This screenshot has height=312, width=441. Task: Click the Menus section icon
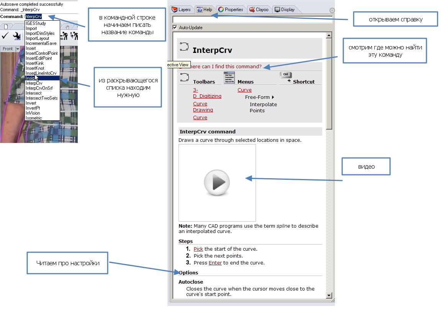(x=229, y=77)
